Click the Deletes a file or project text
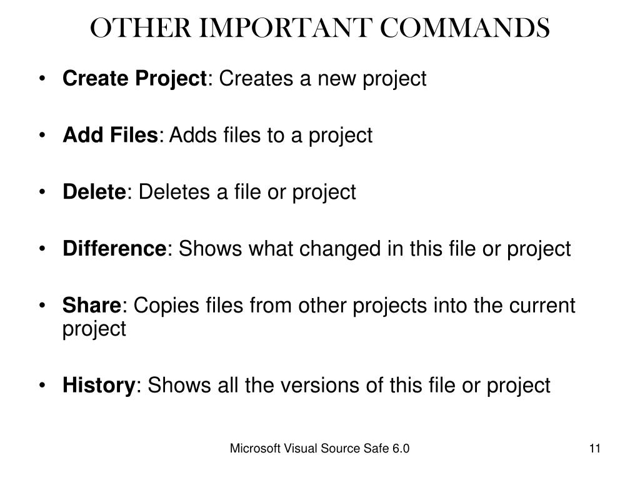The image size is (640, 480). (247, 192)
